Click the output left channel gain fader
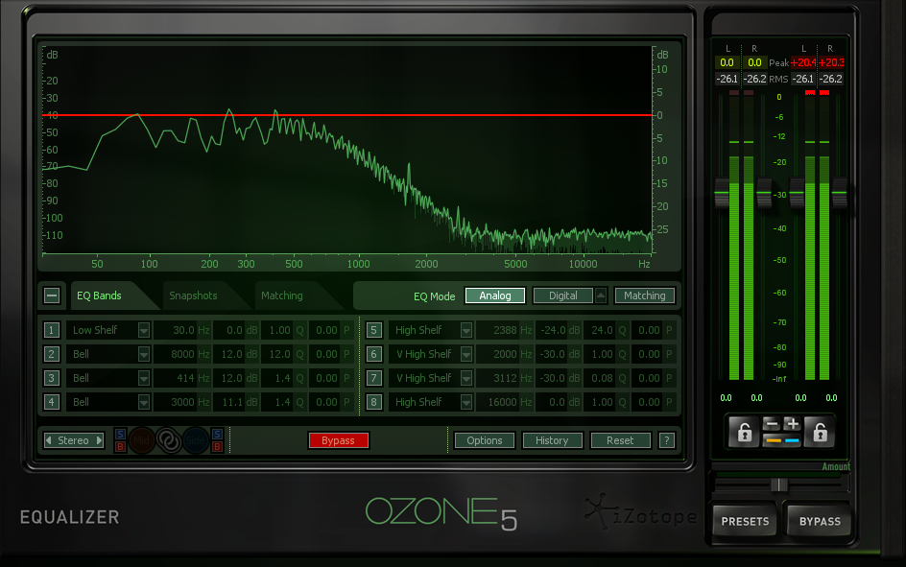This screenshot has width=906, height=567. tap(797, 193)
